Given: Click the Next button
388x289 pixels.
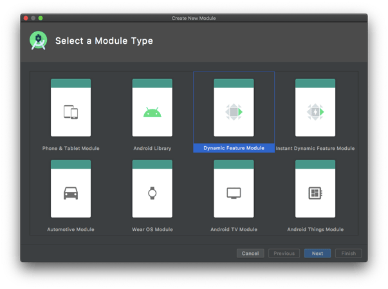Looking at the screenshot, I should click(x=317, y=254).
